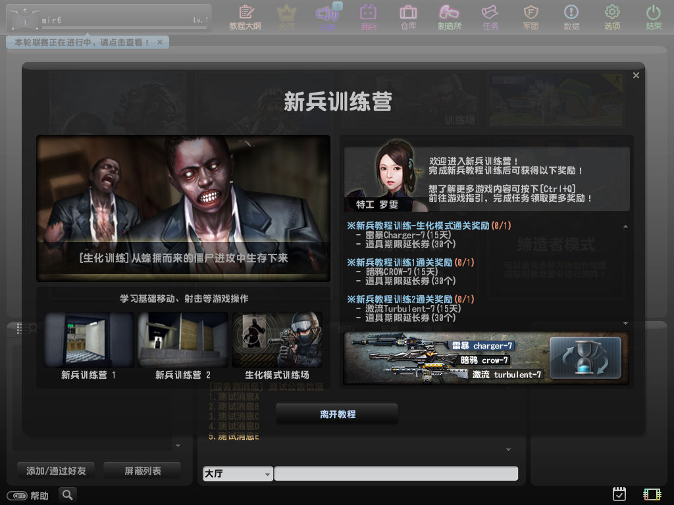The height and width of the screenshot is (505, 674).
Task: Open the 教程大纲 tutorial outline icon
Action: click(x=245, y=17)
